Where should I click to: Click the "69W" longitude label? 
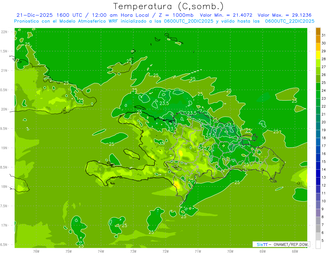pyautogui.click(x=263, y=251)
